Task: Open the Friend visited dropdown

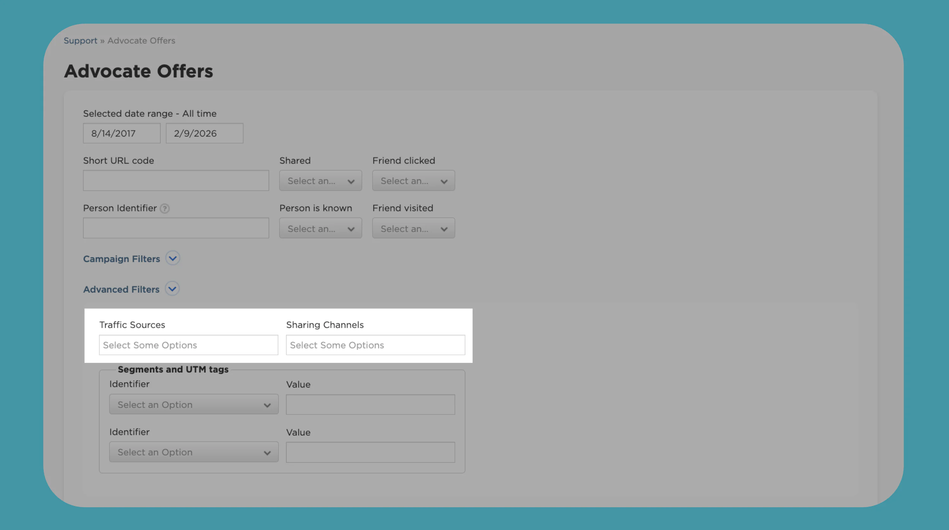Action: tap(413, 229)
